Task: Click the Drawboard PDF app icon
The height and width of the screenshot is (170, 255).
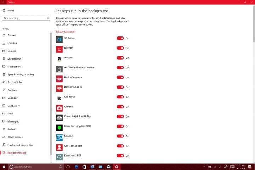Action: pos(59,157)
